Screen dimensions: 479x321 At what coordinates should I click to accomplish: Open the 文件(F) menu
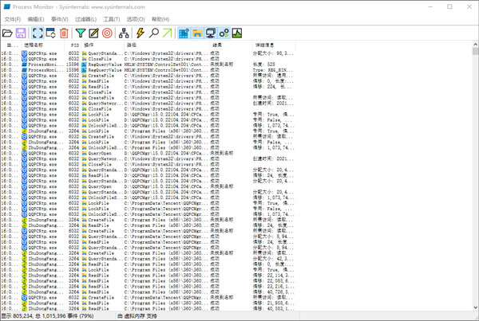13,19
